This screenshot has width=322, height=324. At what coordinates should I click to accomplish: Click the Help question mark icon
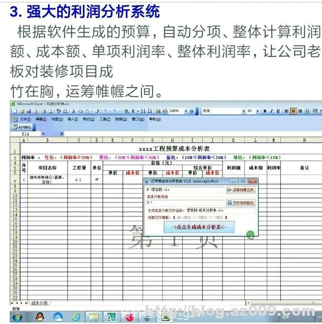[192, 111]
